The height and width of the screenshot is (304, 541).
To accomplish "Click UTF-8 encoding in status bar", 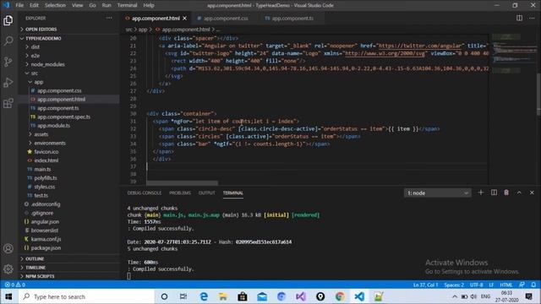I will tap(477, 285).
